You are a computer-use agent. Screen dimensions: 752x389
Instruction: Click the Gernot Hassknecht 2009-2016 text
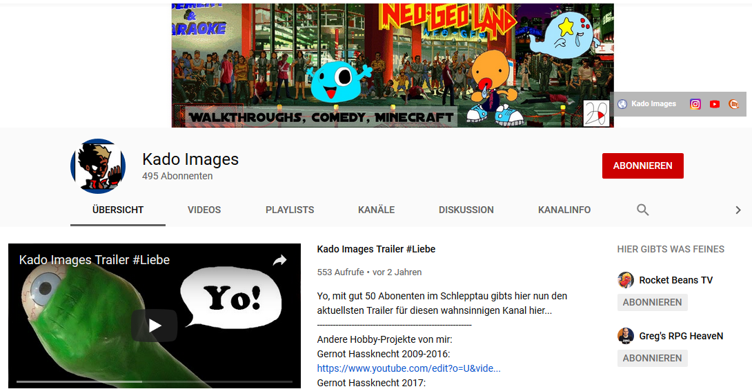click(x=384, y=354)
